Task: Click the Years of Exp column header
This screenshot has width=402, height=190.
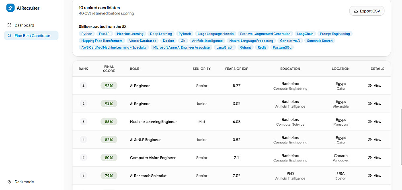Action: pyautogui.click(x=236, y=69)
